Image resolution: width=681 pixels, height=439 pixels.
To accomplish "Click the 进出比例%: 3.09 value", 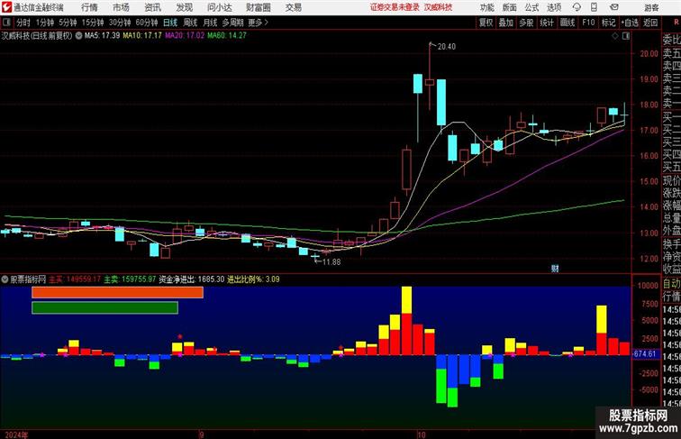I will point(254,279).
